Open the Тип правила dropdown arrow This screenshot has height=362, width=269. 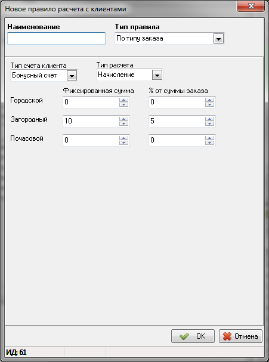coord(218,39)
